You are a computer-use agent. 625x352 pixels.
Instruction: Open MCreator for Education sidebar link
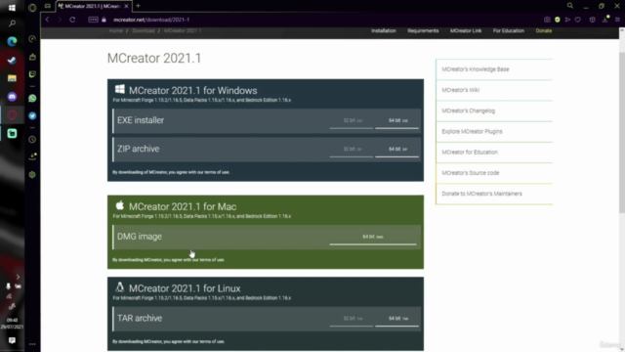[x=470, y=153]
